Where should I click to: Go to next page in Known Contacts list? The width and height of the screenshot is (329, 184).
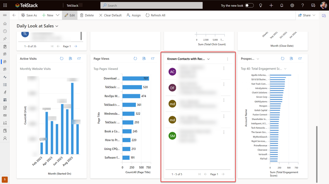[223, 174]
